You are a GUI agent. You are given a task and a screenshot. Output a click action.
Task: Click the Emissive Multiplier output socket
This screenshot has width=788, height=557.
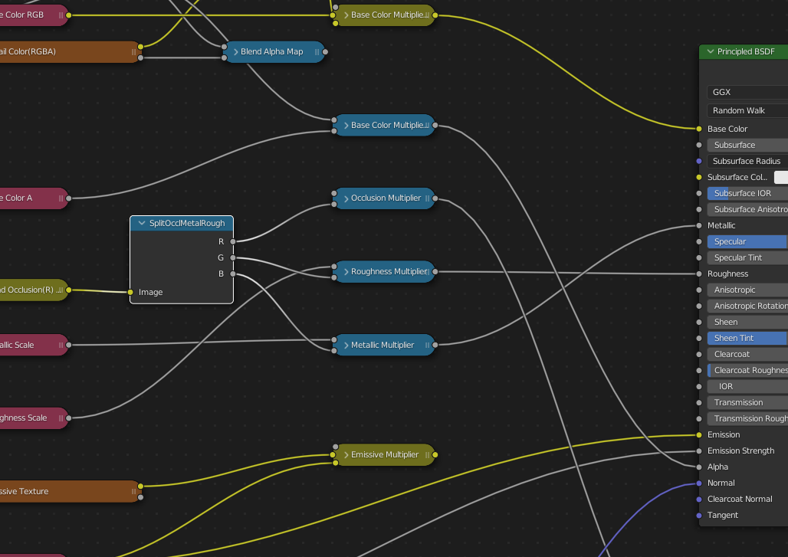[435, 455]
